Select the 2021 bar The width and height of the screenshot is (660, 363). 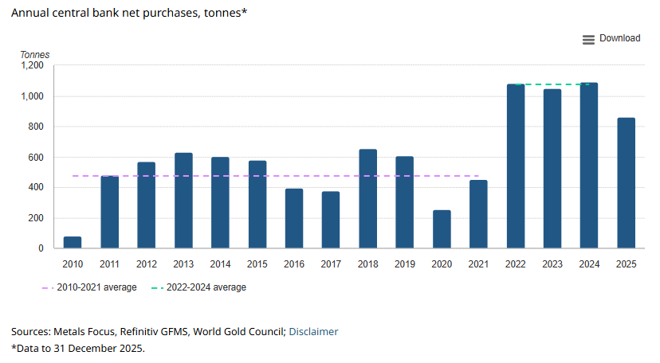point(478,214)
